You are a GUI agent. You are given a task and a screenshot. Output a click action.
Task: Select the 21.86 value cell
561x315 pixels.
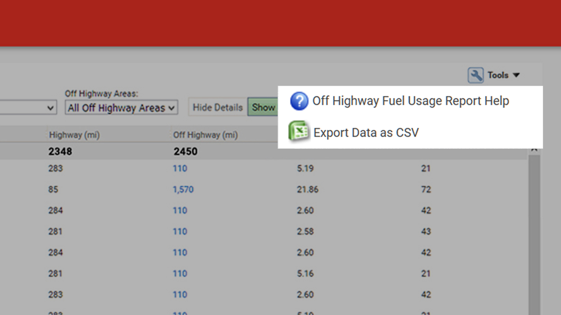tap(307, 189)
